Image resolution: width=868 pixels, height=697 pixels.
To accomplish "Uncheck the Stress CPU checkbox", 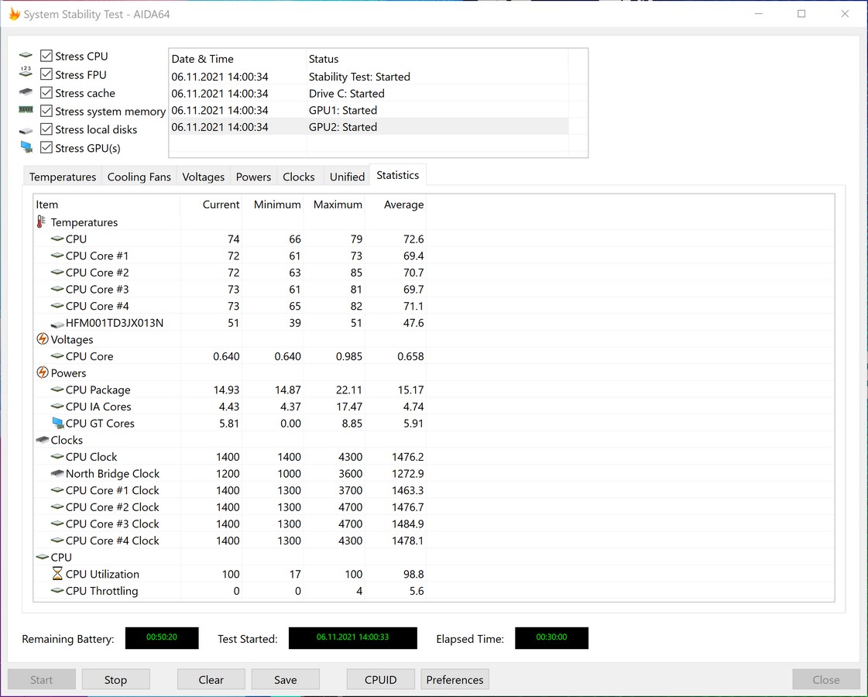I will [46, 56].
